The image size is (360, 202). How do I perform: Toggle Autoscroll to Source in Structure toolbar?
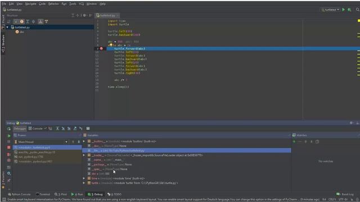(40, 21)
